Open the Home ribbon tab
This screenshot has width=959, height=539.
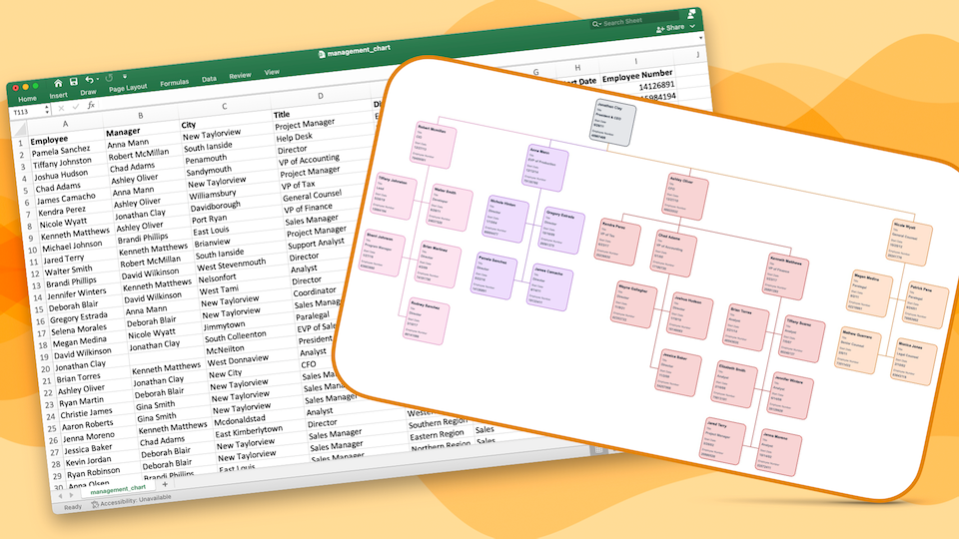point(27,99)
